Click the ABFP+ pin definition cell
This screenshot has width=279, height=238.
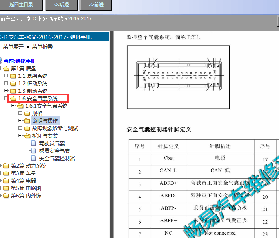coord(168,222)
